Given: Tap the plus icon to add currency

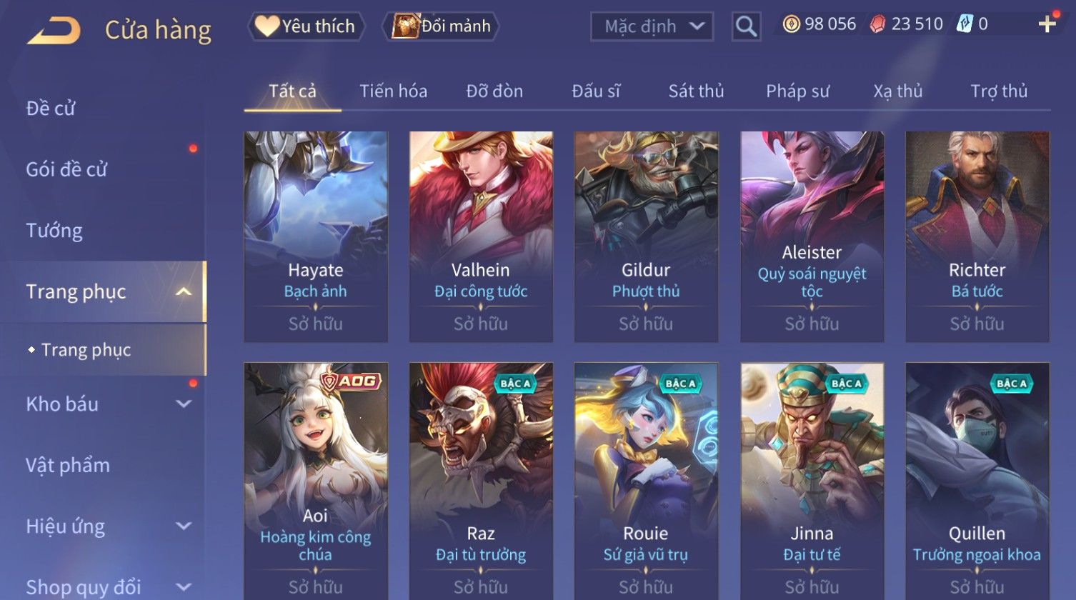Looking at the screenshot, I should pyautogui.click(x=1047, y=24).
